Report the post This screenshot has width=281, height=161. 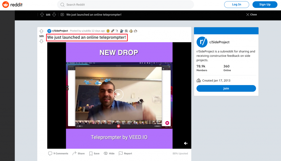pos(125,154)
